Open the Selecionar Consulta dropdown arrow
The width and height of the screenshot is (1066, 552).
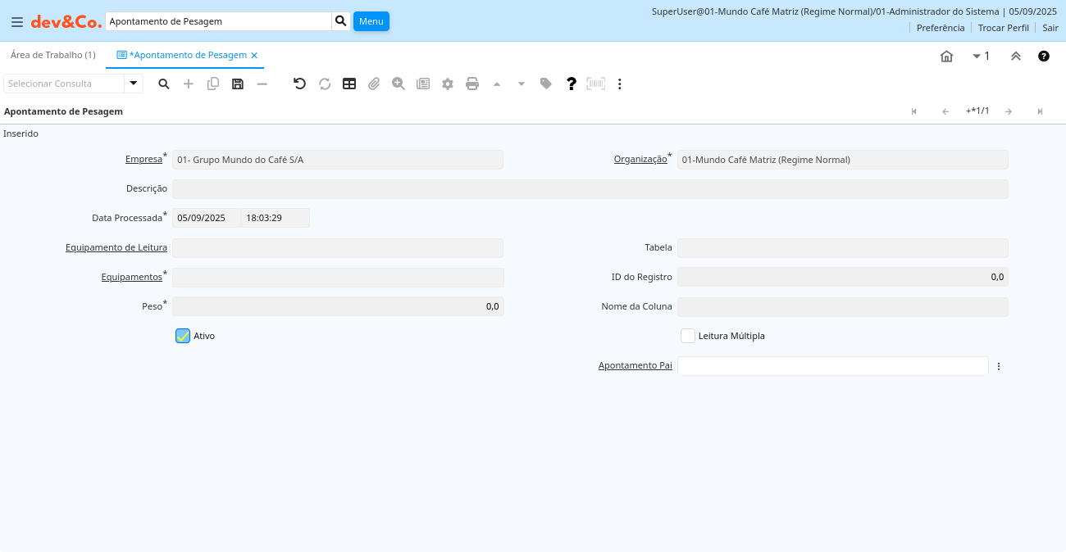pyautogui.click(x=133, y=84)
